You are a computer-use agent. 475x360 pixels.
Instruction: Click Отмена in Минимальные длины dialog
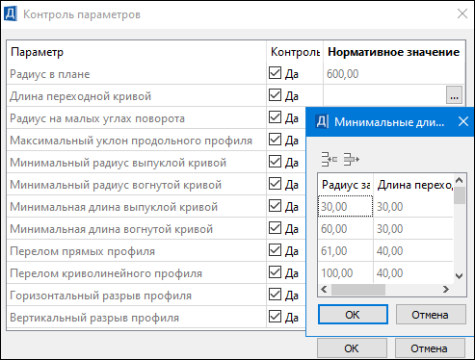(x=431, y=315)
